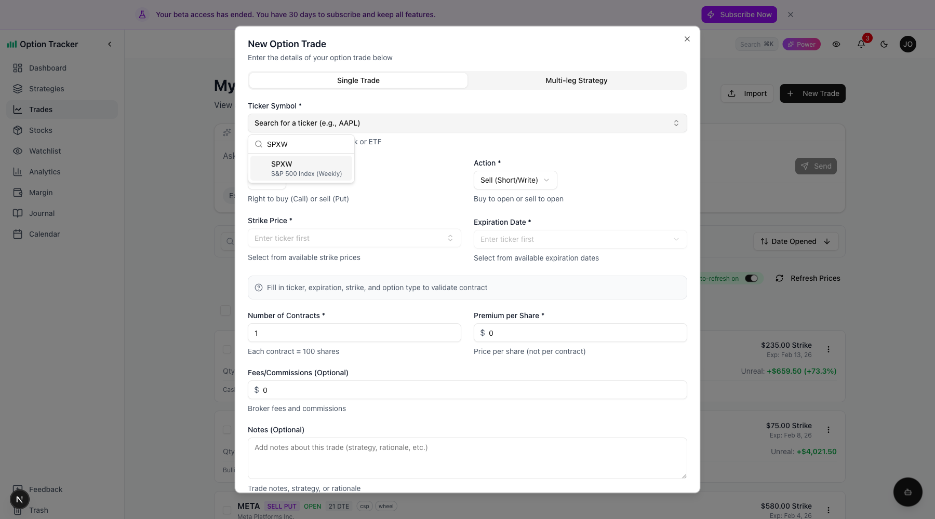Screen dimensions: 935x519
Task: Open the Trash from the sidebar
Action: click(38, 510)
